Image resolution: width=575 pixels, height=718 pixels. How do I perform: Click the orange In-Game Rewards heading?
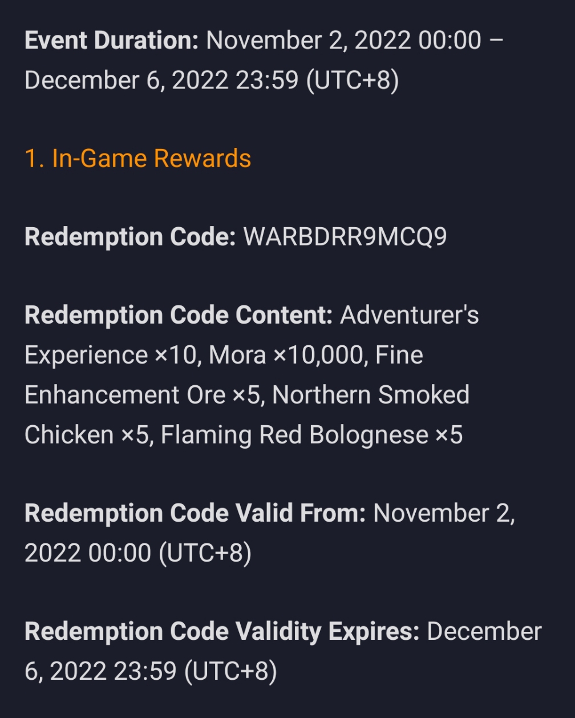(x=137, y=159)
